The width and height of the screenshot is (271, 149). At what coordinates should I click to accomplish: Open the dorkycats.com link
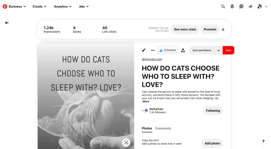[152, 59]
